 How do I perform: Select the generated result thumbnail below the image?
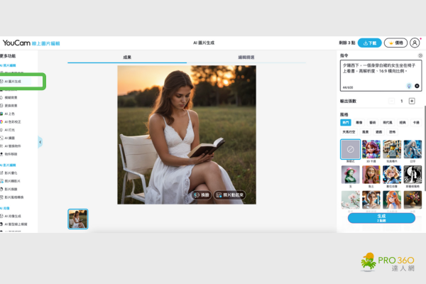point(78,219)
